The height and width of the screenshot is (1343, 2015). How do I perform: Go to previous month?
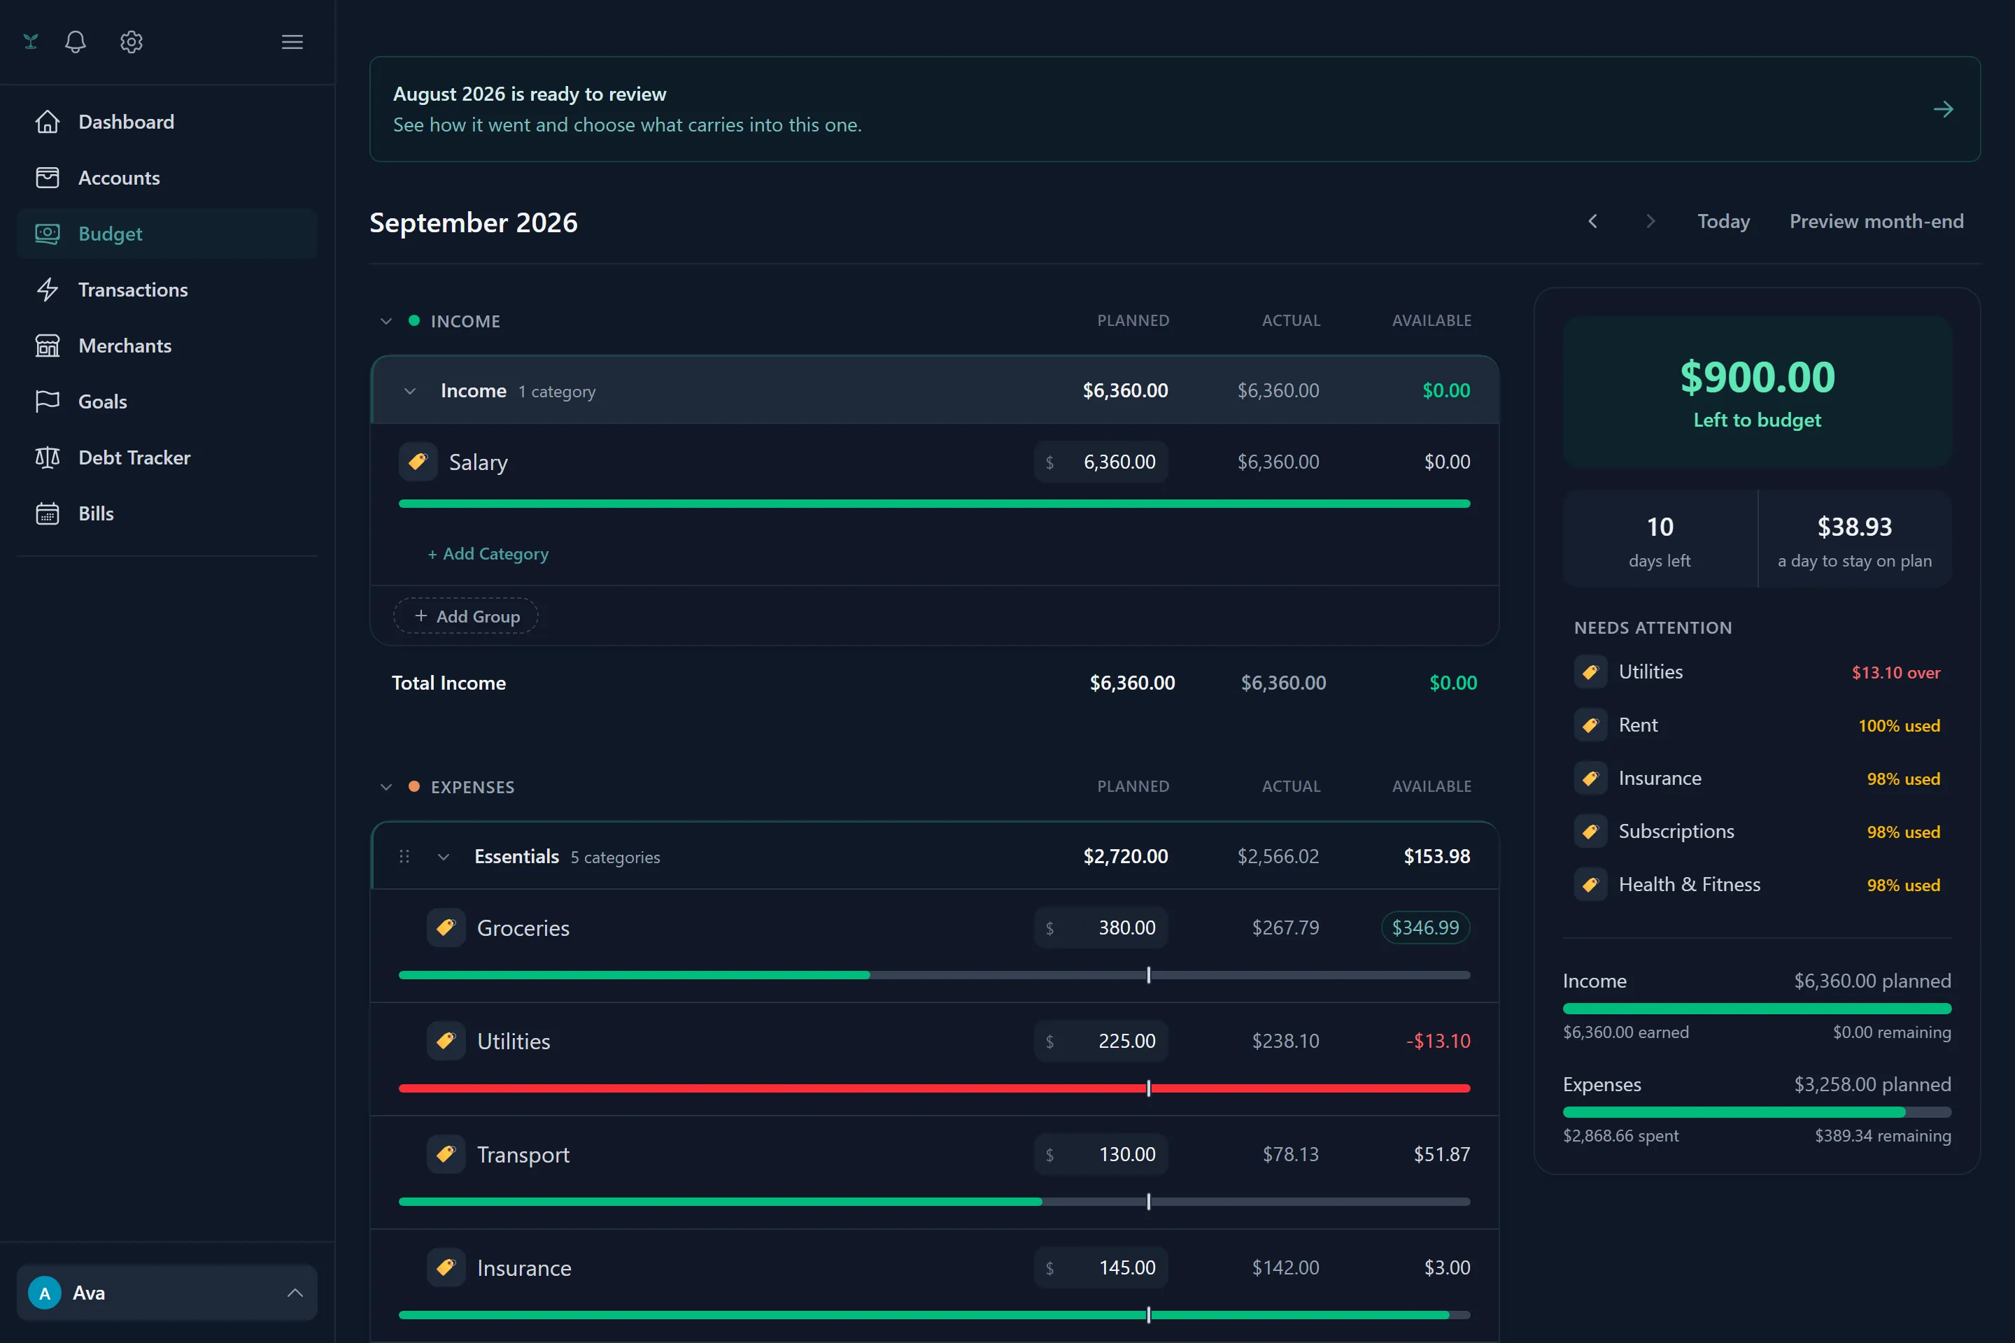1592,221
